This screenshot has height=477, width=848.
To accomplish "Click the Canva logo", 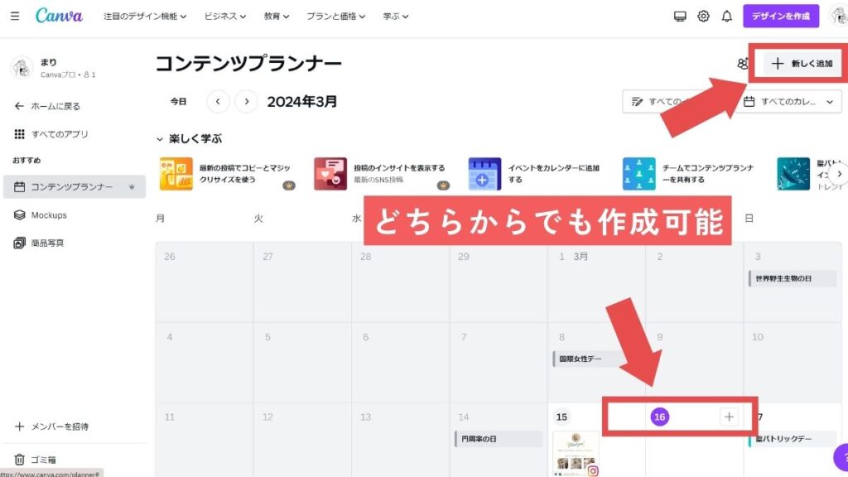I will pyautogui.click(x=59, y=16).
